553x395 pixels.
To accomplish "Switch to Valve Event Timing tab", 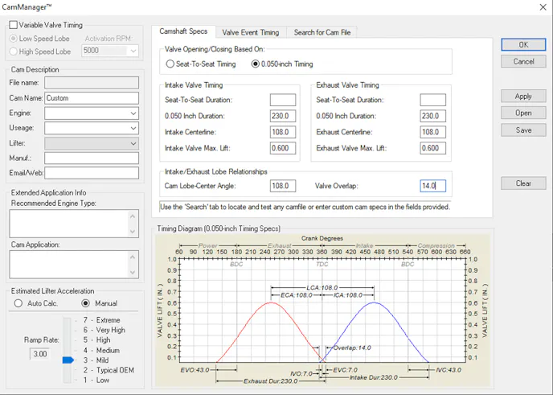I will click(250, 32).
